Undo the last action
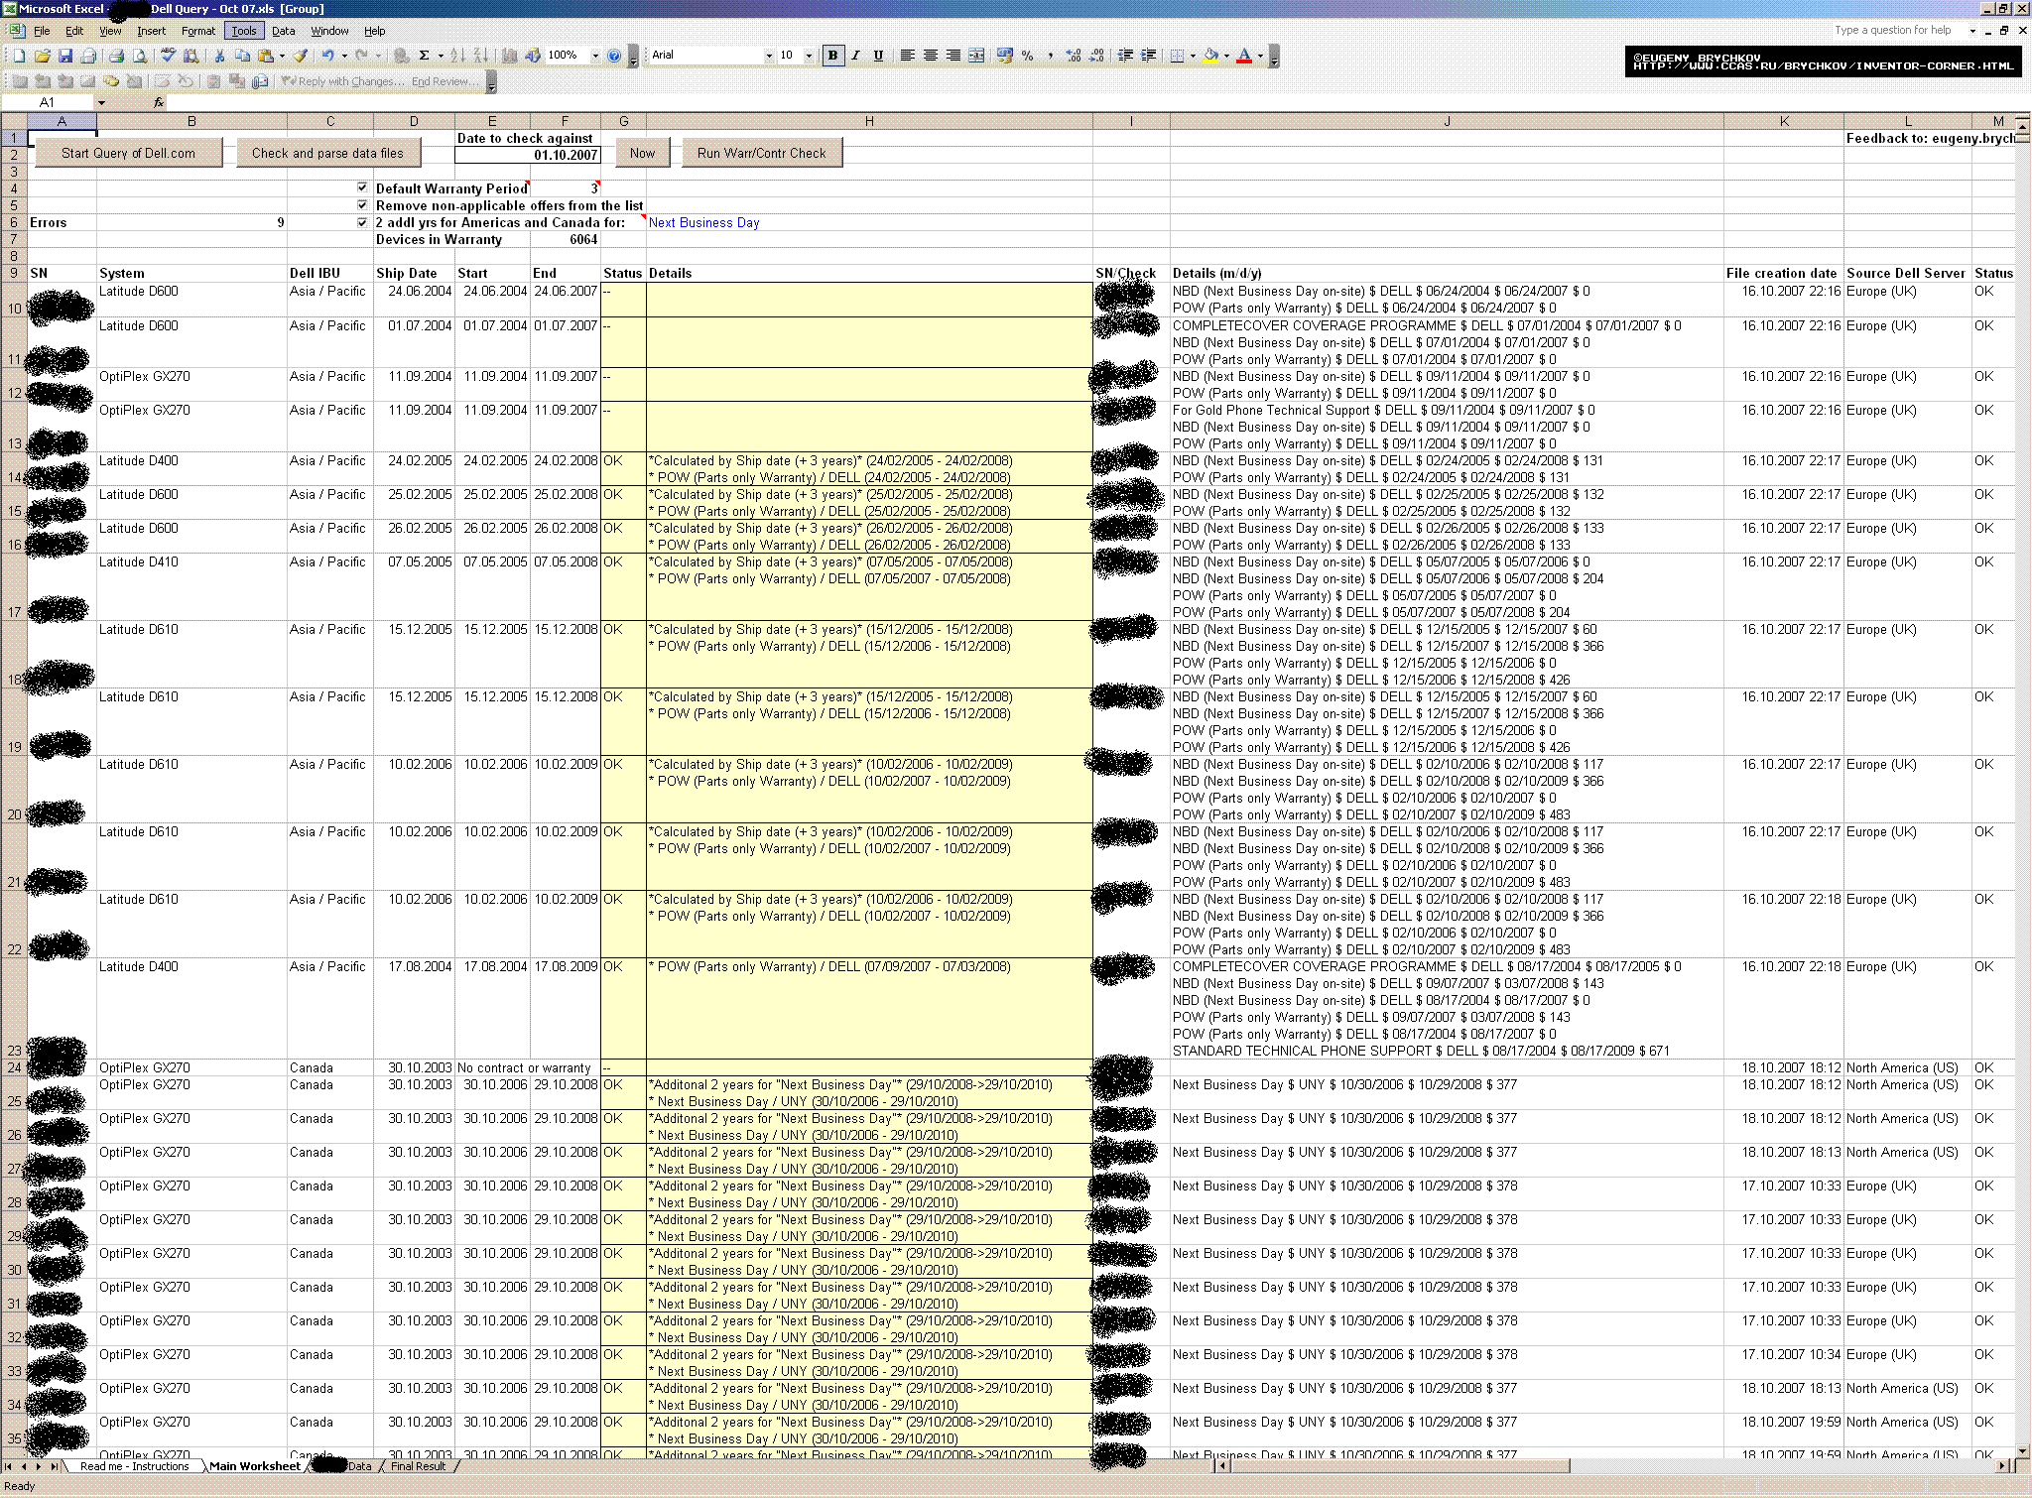 pos(327,57)
